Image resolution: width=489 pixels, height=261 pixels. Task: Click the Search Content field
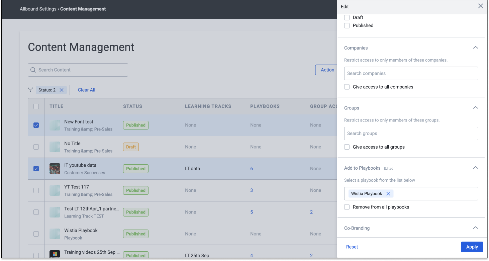click(78, 70)
